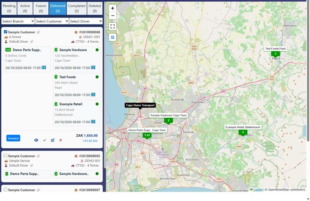Click link icon beside Sample Customer, order #2610000005
This screenshot has width=310, height=201.
pyautogui.click(x=38, y=156)
